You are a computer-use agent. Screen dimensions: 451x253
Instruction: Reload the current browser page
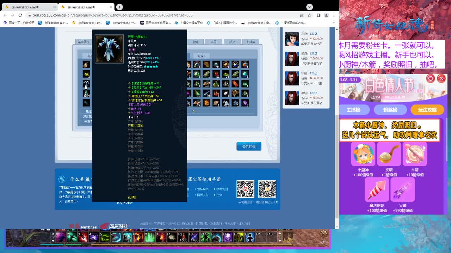click(x=20, y=15)
